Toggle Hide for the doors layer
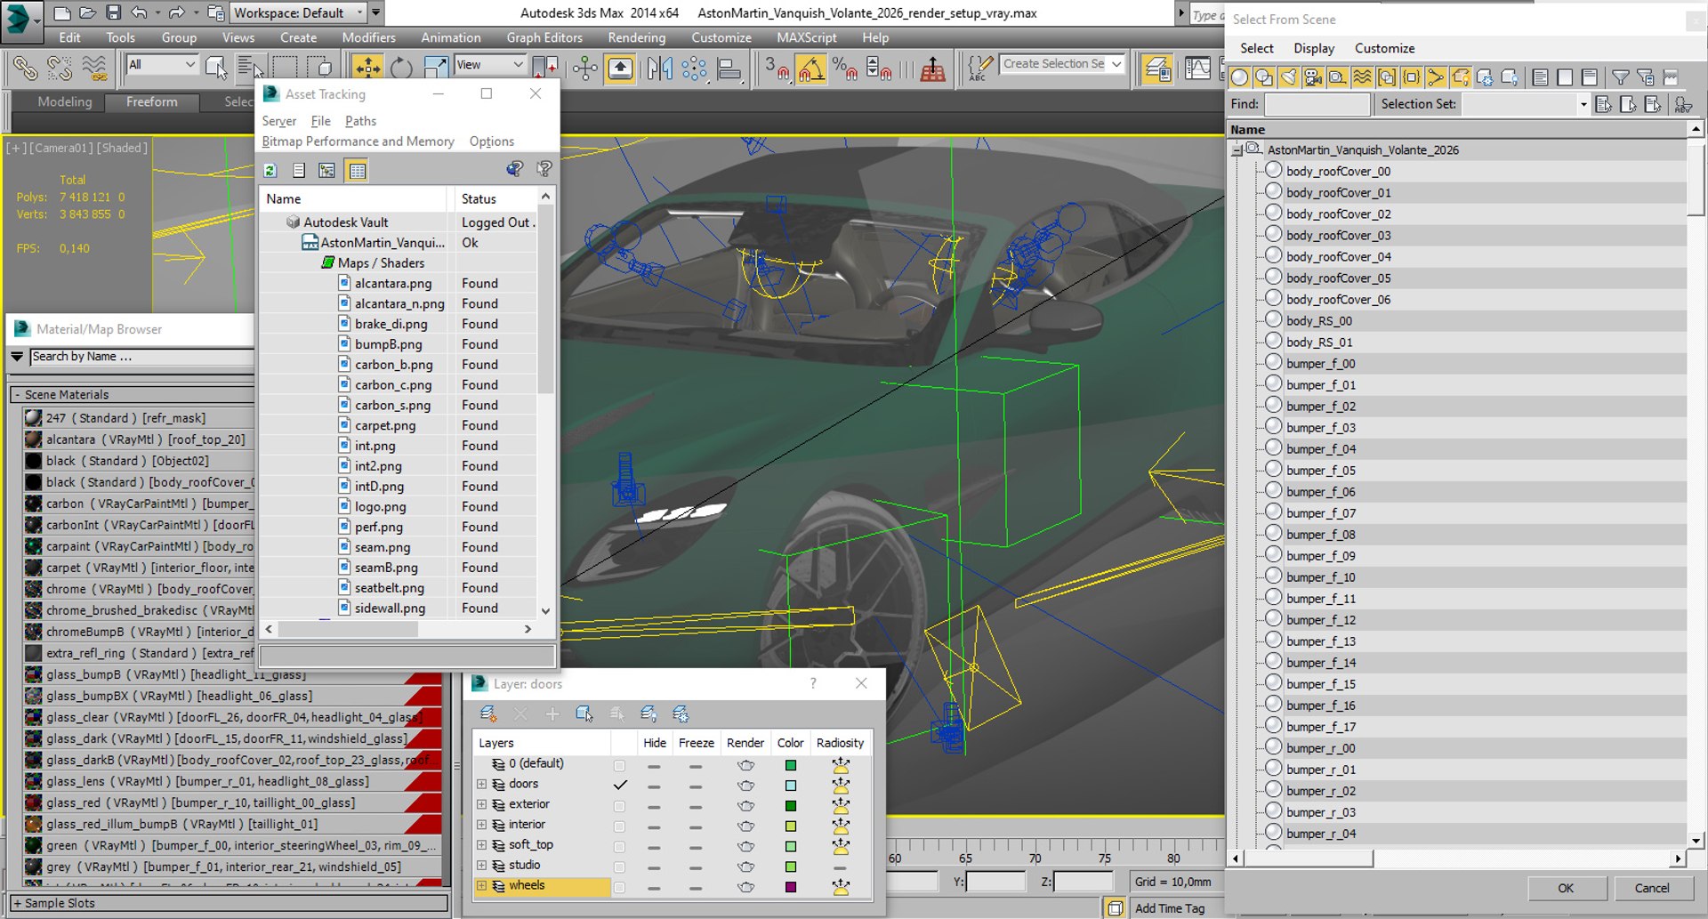Image resolution: width=1708 pixels, height=919 pixels. pyautogui.click(x=654, y=786)
